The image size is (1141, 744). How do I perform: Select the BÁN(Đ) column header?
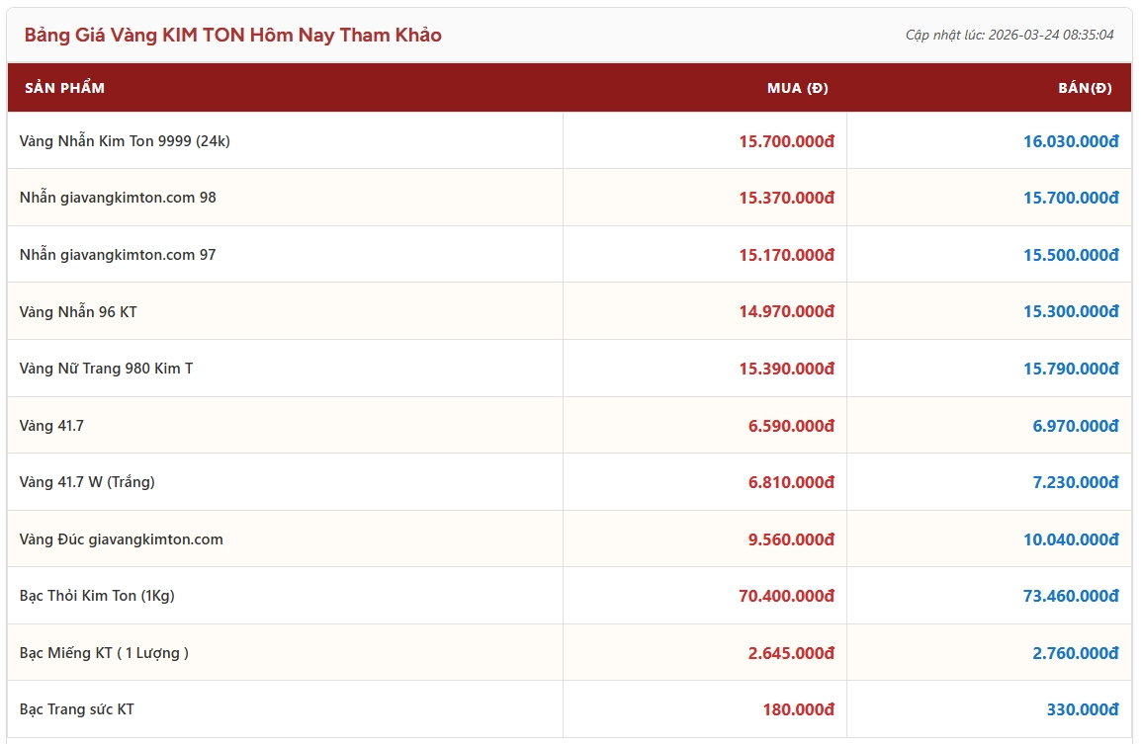[x=1085, y=88]
